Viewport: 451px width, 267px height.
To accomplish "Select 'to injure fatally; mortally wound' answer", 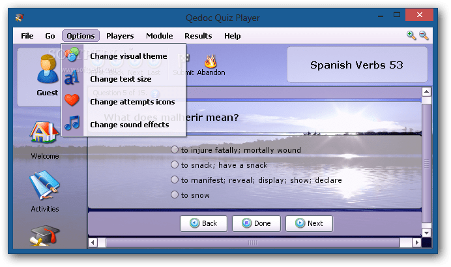I will (174, 149).
